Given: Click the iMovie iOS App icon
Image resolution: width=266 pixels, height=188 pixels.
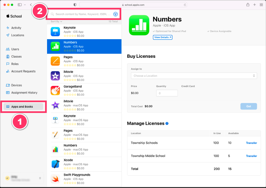Looking at the screenshot, I should [55, 76].
